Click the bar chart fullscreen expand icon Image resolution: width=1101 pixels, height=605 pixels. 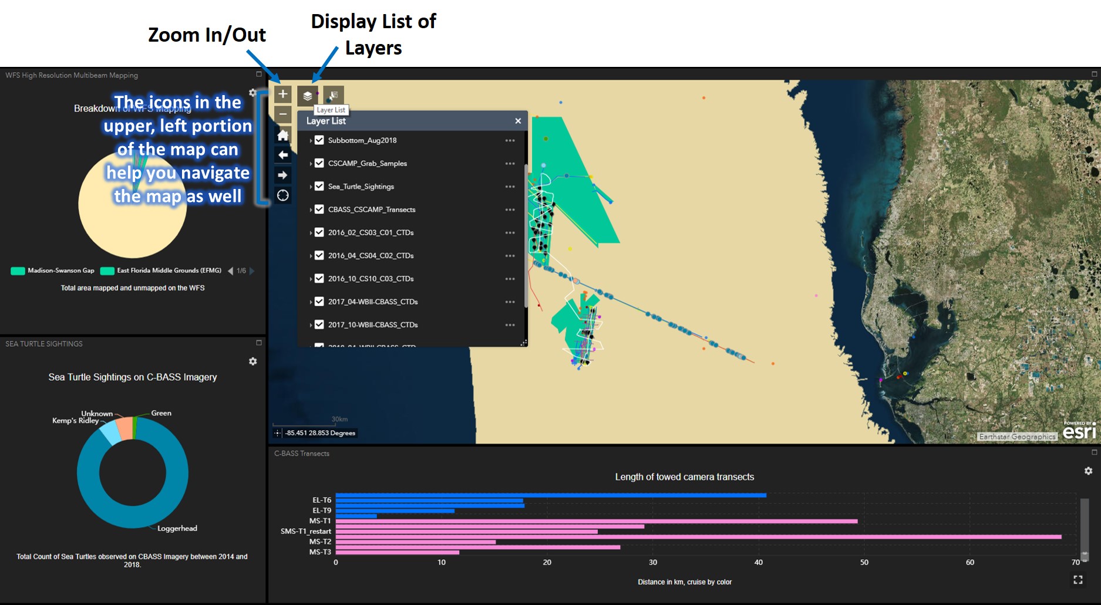pos(1078,580)
